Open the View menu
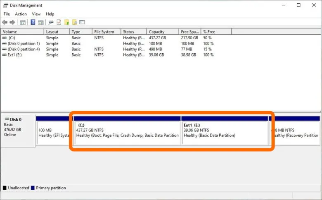 coord(36,14)
